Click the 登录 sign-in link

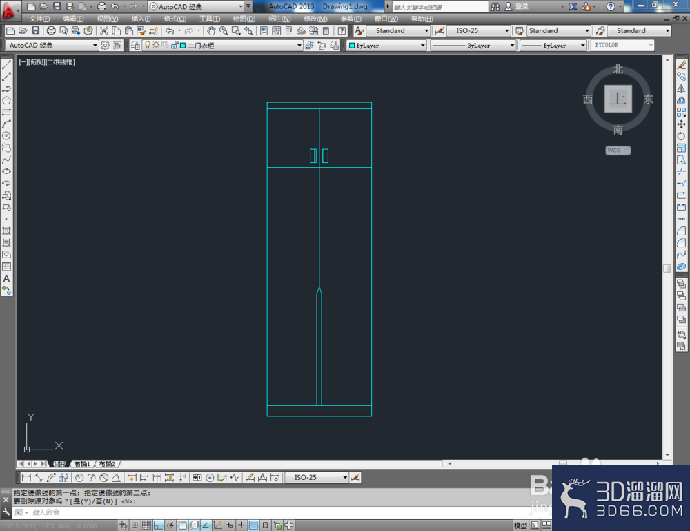click(522, 7)
